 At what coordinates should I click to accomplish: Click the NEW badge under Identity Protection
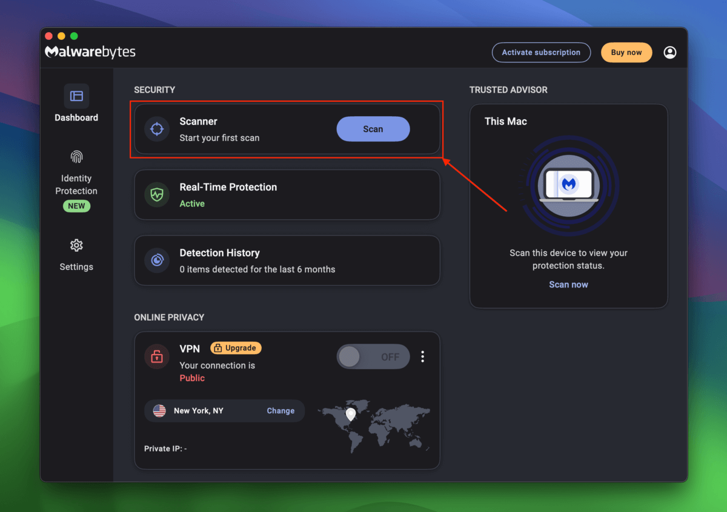pos(76,206)
